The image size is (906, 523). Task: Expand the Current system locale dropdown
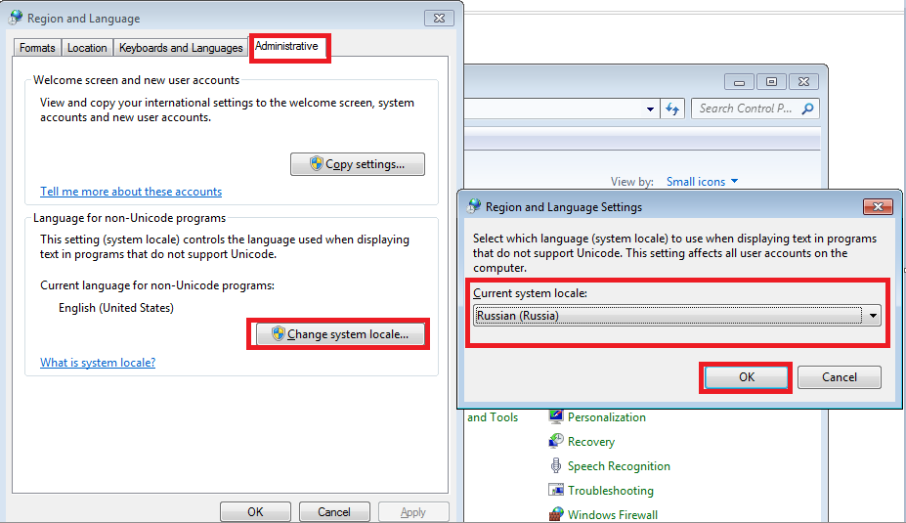pos(872,316)
